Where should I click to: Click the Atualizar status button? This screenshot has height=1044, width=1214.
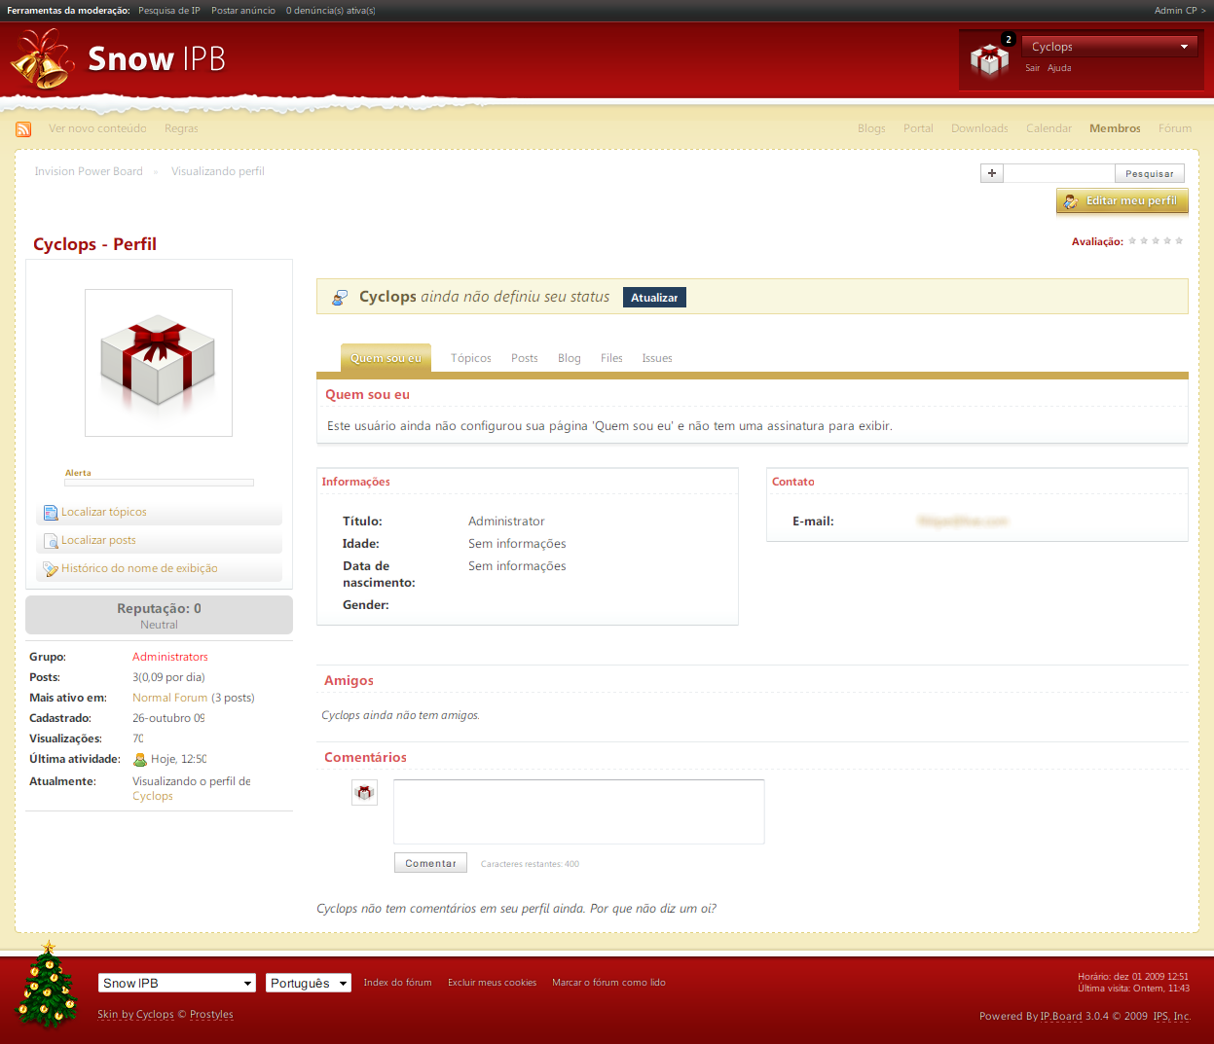[654, 298]
